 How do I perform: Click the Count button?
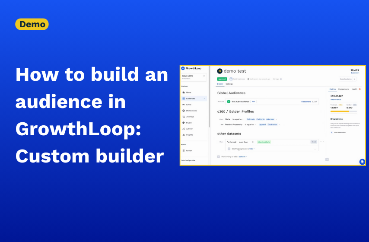click(314, 142)
